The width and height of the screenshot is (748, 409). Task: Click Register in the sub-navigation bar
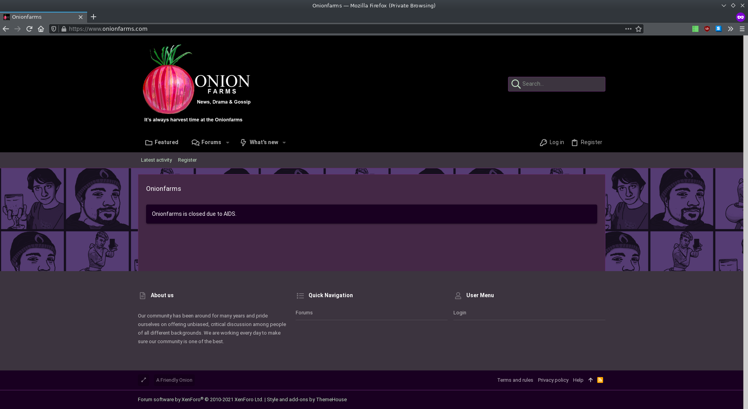point(187,160)
